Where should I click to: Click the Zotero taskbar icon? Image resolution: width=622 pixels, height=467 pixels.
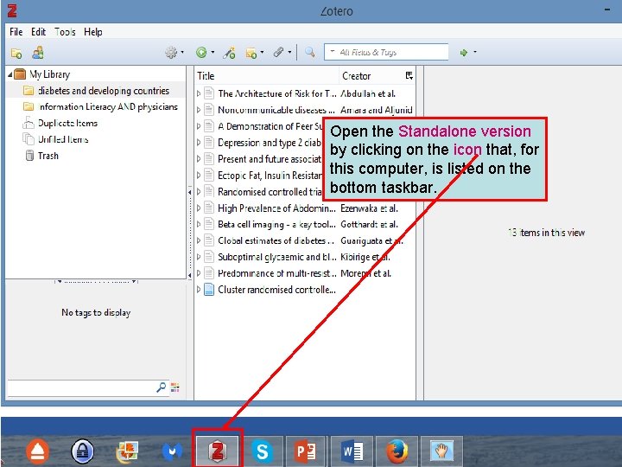pyautogui.click(x=218, y=451)
